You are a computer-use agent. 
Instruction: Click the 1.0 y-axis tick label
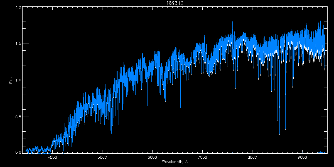[18, 80]
